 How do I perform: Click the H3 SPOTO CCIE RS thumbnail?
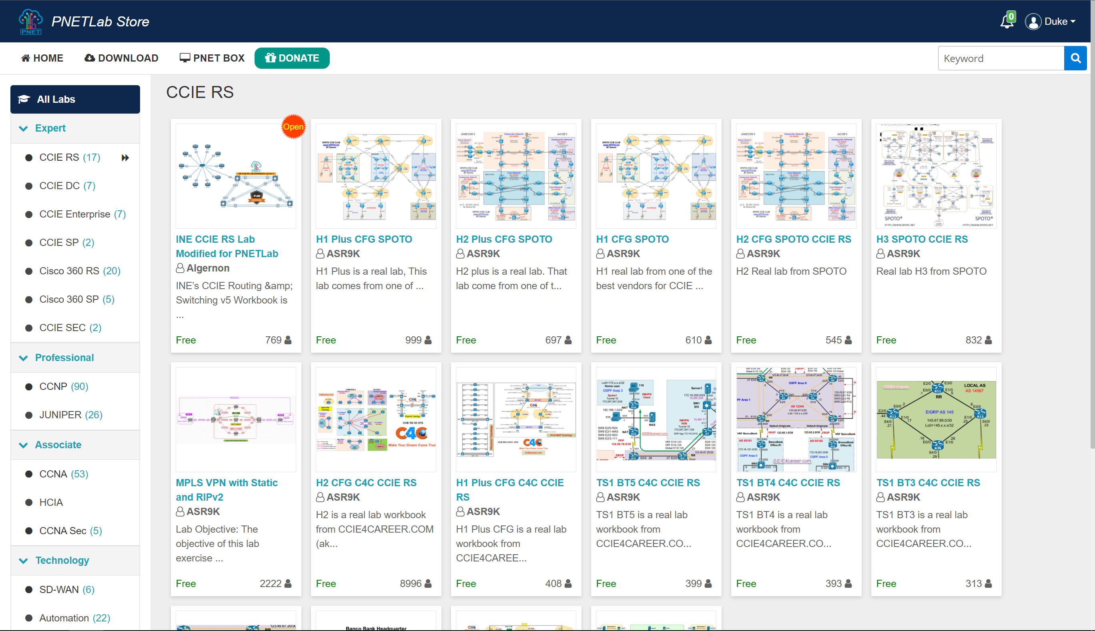pyautogui.click(x=936, y=176)
